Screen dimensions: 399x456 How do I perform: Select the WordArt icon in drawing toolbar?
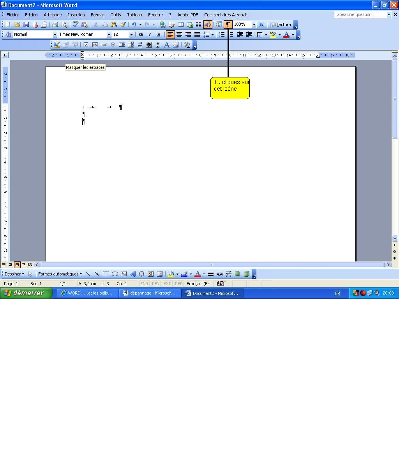[x=132, y=274]
